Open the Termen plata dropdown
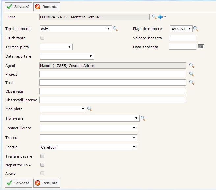Screen dimensions: 216x190 tap(56, 47)
